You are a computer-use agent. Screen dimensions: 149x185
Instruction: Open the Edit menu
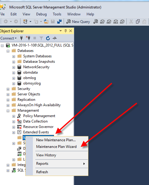pos(14,14)
